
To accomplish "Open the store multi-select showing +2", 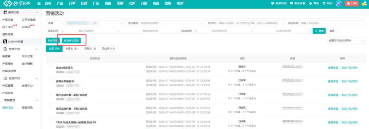I will pos(95,23).
